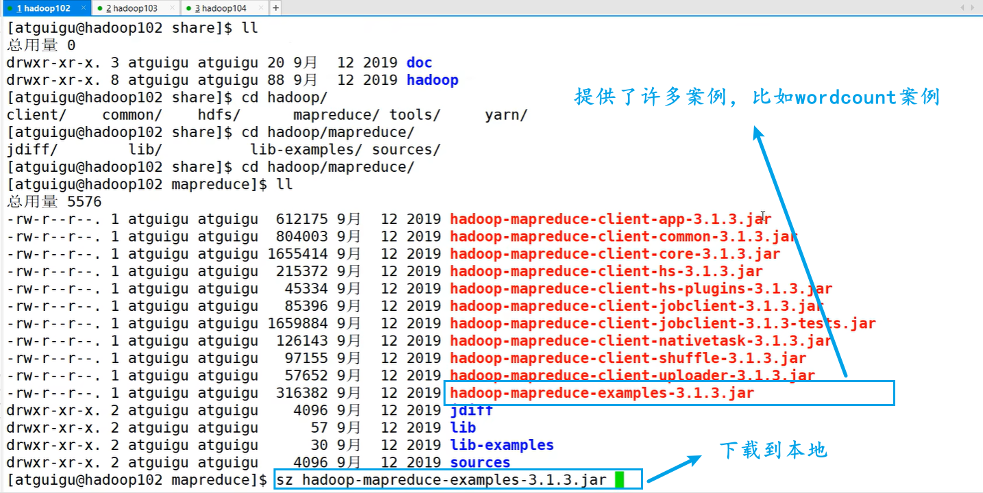Click the lib-examples/ completion entry
Viewport: 983px width, 493px height.
pyautogui.click(x=306, y=150)
